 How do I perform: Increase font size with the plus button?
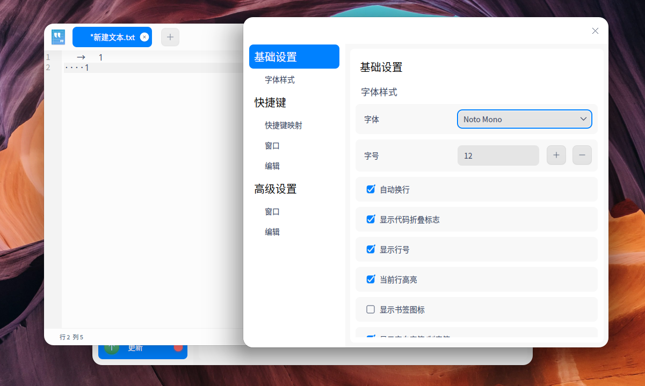[x=556, y=155]
